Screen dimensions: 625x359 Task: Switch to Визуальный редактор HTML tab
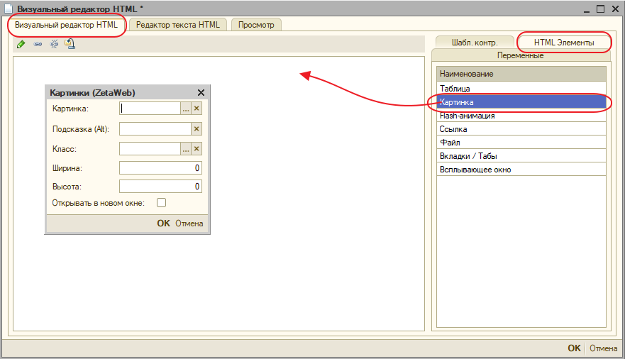(66, 25)
